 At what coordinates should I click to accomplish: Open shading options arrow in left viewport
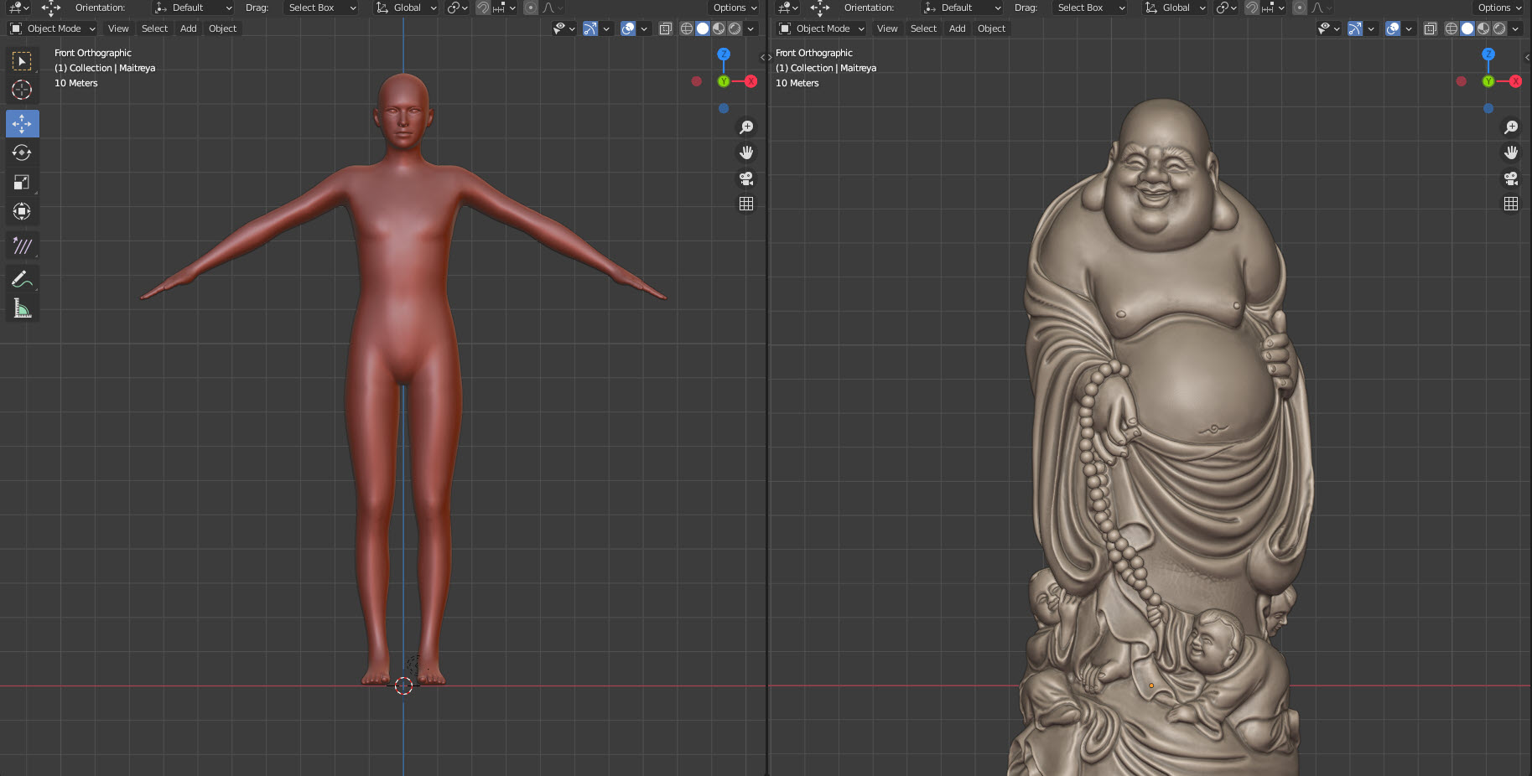tap(750, 28)
